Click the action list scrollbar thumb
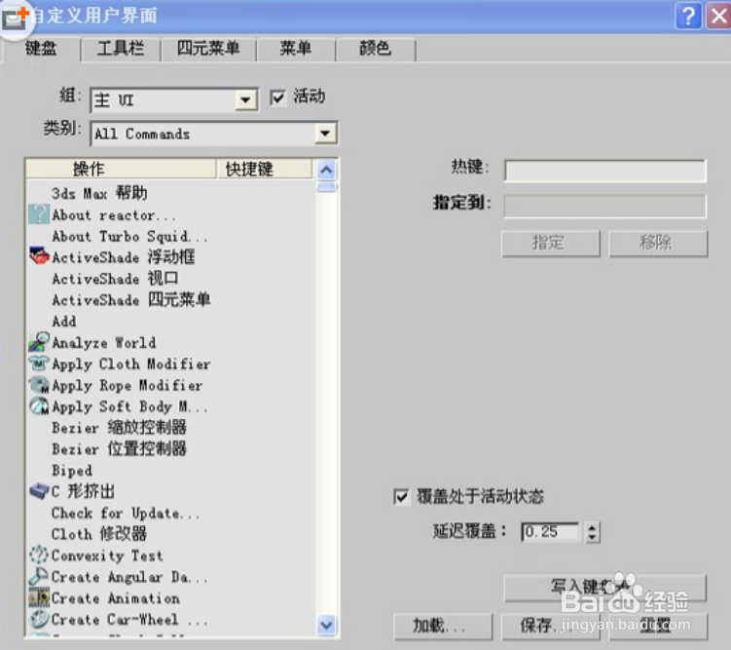The height and width of the screenshot is (650, 731). click(x=326, y=187)
